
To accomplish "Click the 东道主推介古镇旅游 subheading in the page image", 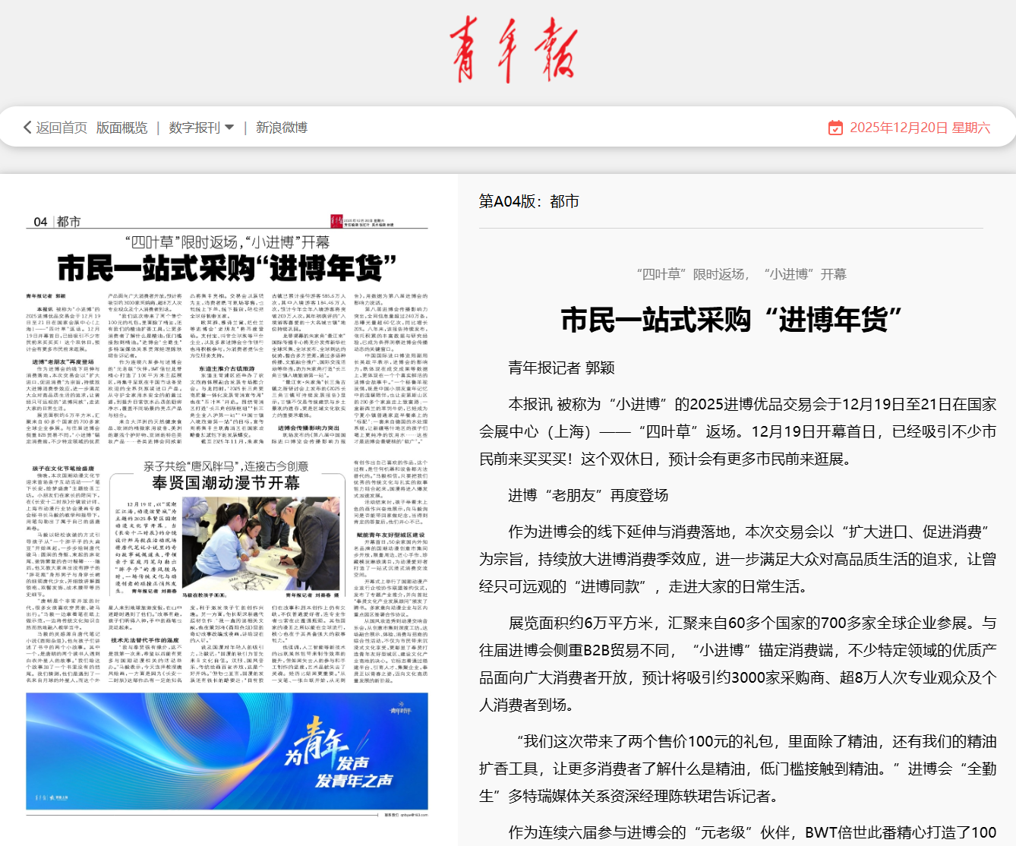I will 226,369.
